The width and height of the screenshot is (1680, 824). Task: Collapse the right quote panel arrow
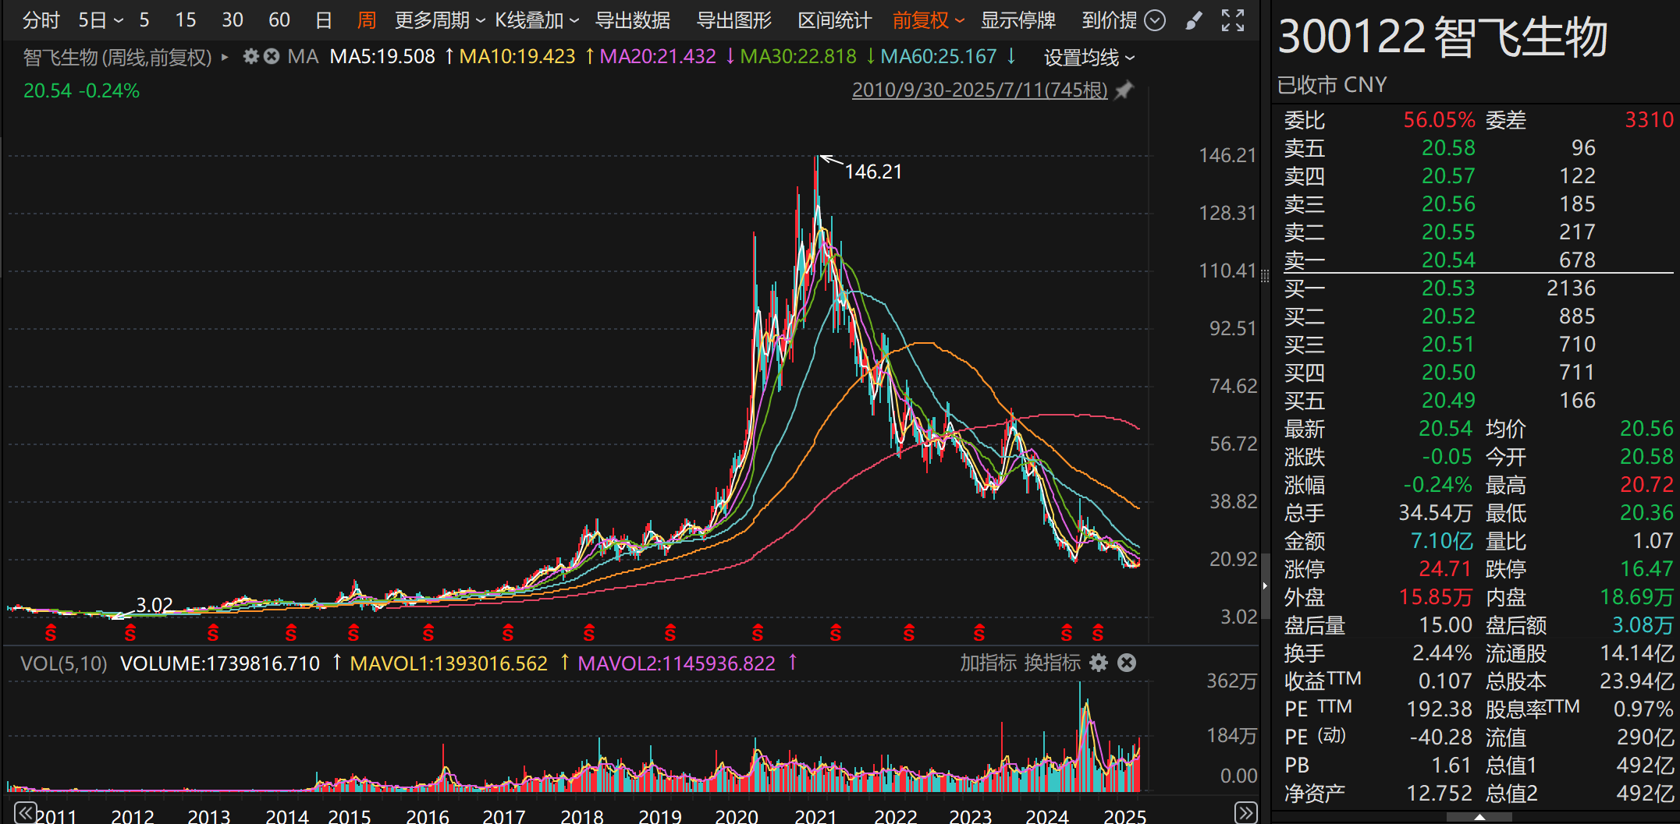(x=1265, y=585)
